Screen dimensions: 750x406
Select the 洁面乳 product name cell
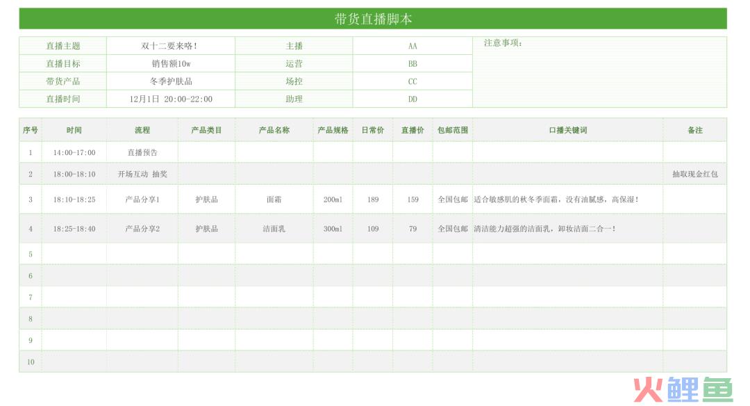coord(274,228)
